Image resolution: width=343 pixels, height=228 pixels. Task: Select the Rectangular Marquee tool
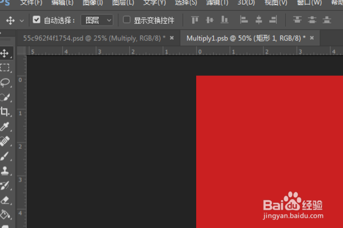[x=5, y=68]
